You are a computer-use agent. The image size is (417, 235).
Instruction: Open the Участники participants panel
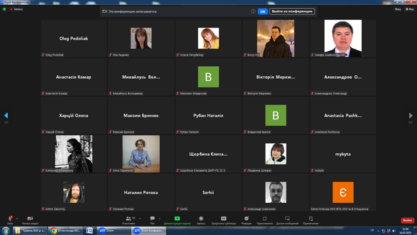tap(129, 220)
